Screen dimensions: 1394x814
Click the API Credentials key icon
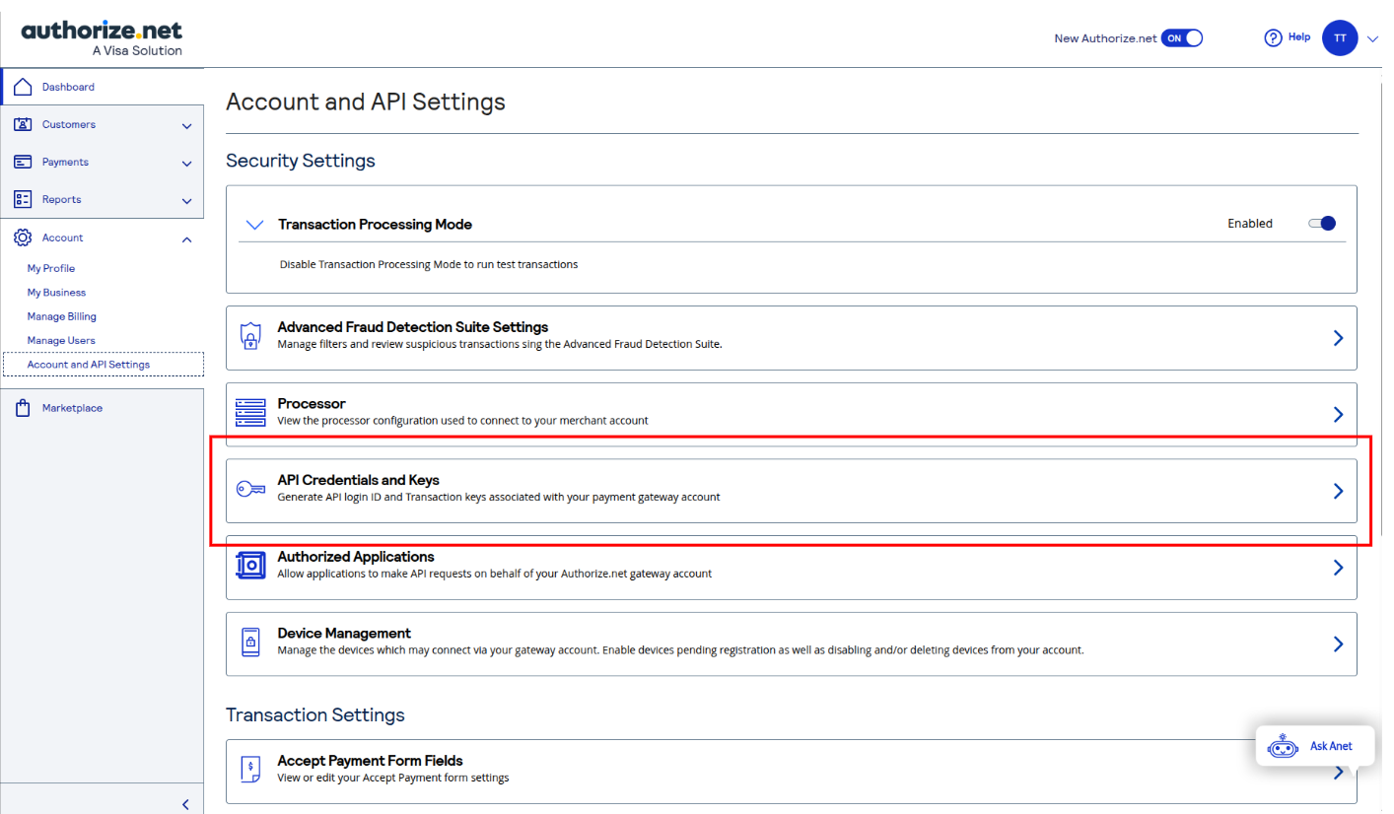(x=250, y=489)
